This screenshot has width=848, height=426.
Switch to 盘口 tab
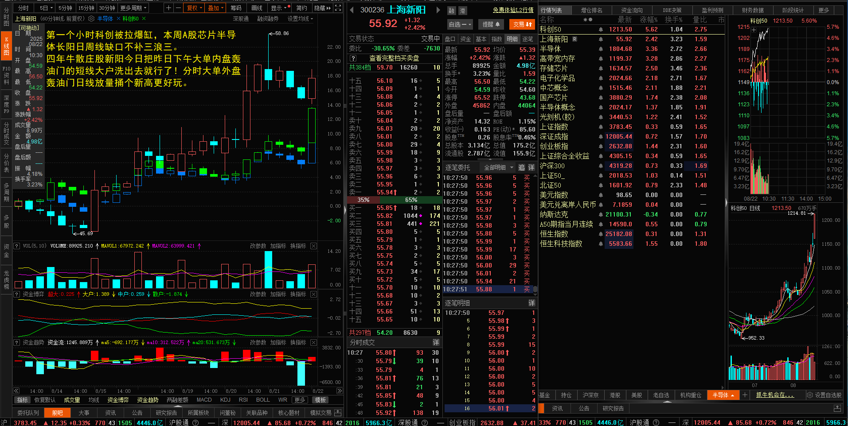pyautogui.click(x=450, y=39)
